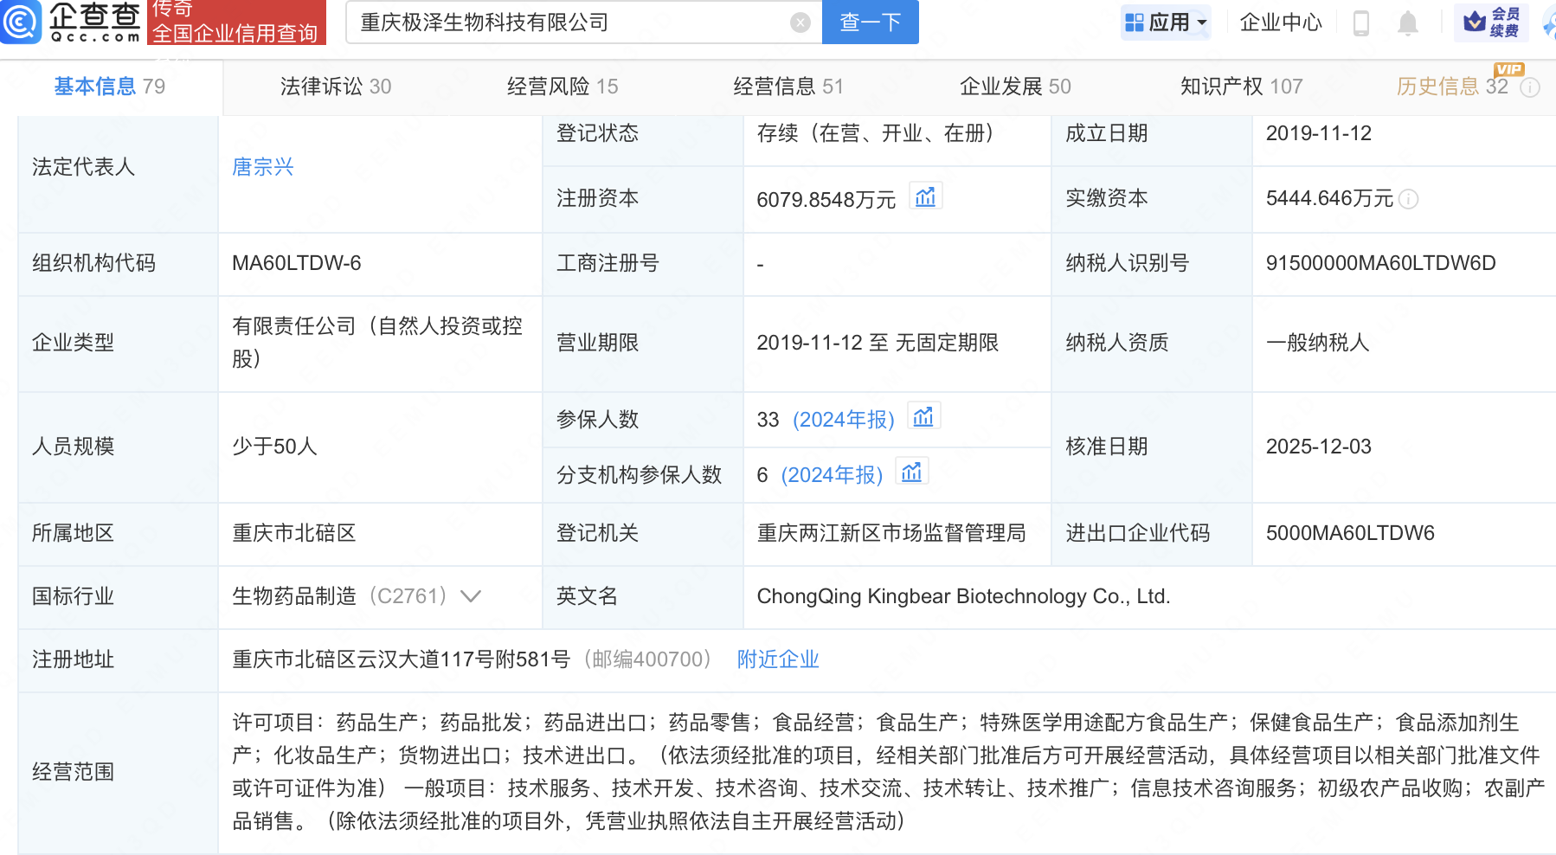
Task: Switch to the 知识产权 tab
Action: pyautogui.click(x=1240, y=87)
